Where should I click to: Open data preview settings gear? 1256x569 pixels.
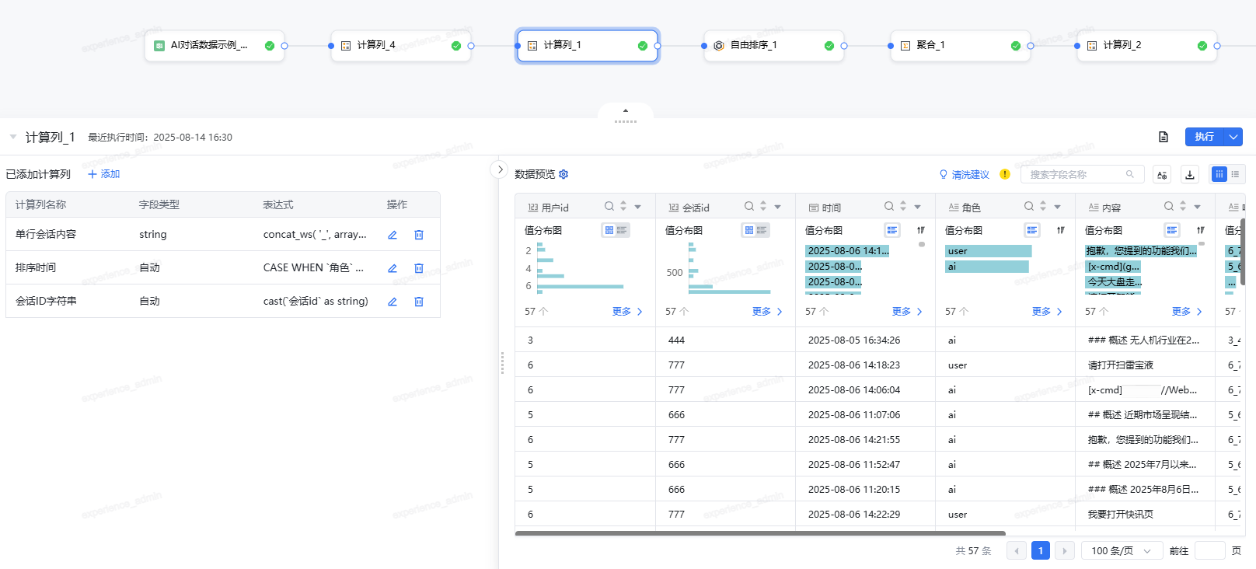pos(564,174)
